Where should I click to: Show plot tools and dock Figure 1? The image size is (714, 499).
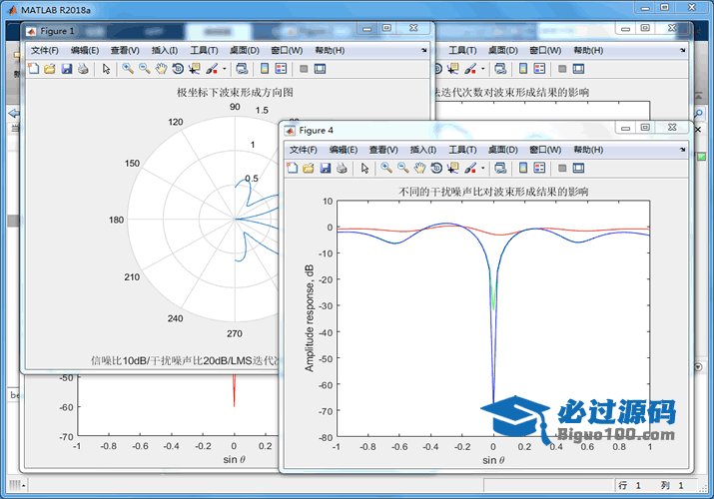pyautogui.click(x=321, y=69)
